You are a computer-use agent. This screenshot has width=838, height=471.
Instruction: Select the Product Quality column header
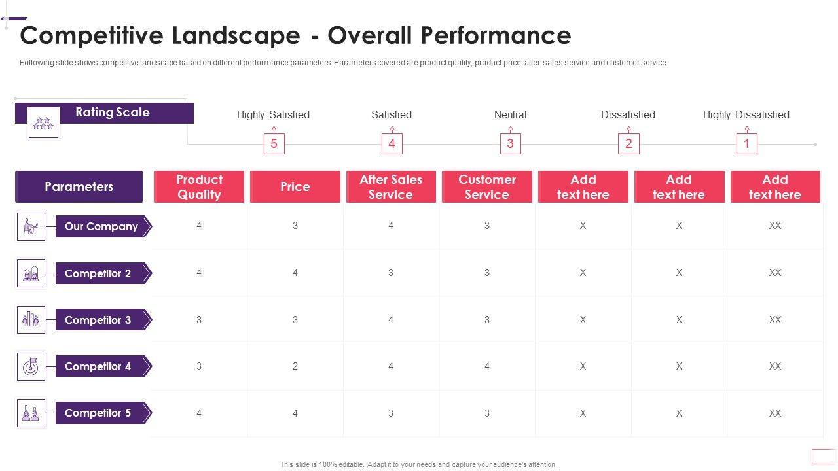pos(199,187)
